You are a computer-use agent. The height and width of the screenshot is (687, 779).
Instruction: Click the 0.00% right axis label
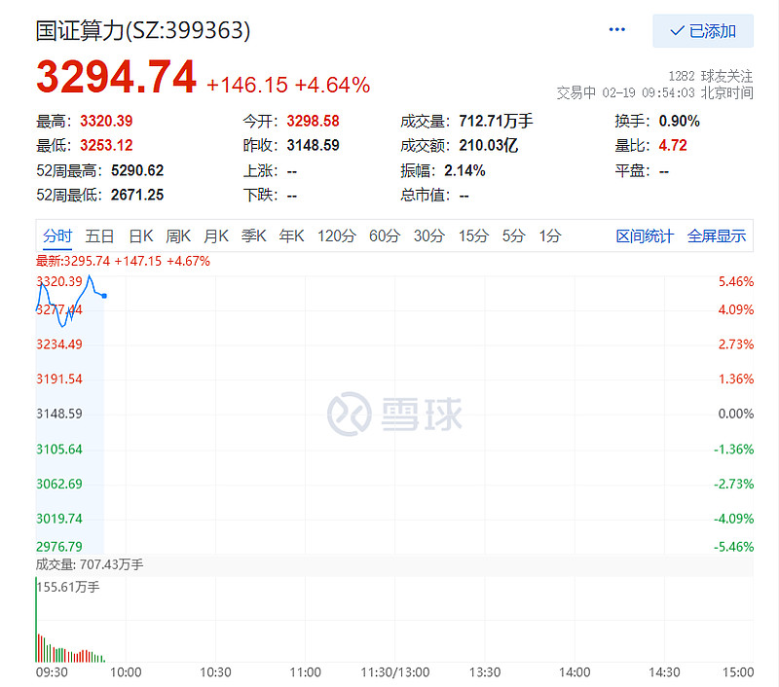(x=736, y=414)
